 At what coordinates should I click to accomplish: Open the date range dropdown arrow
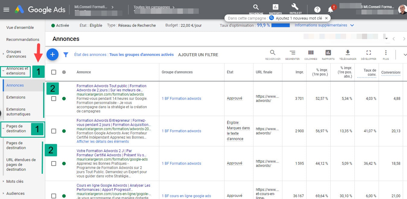(386, 38)
